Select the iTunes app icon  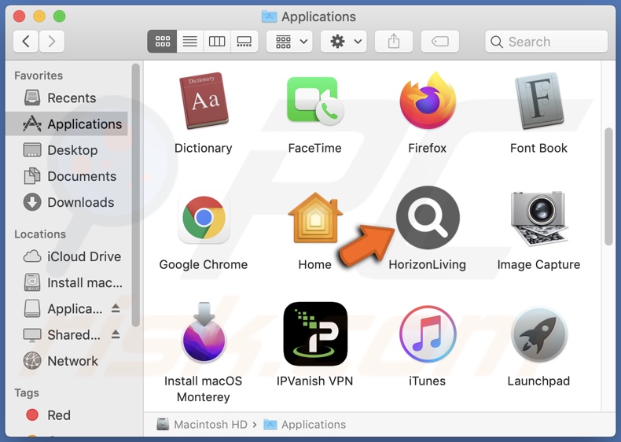coord(428,333)
